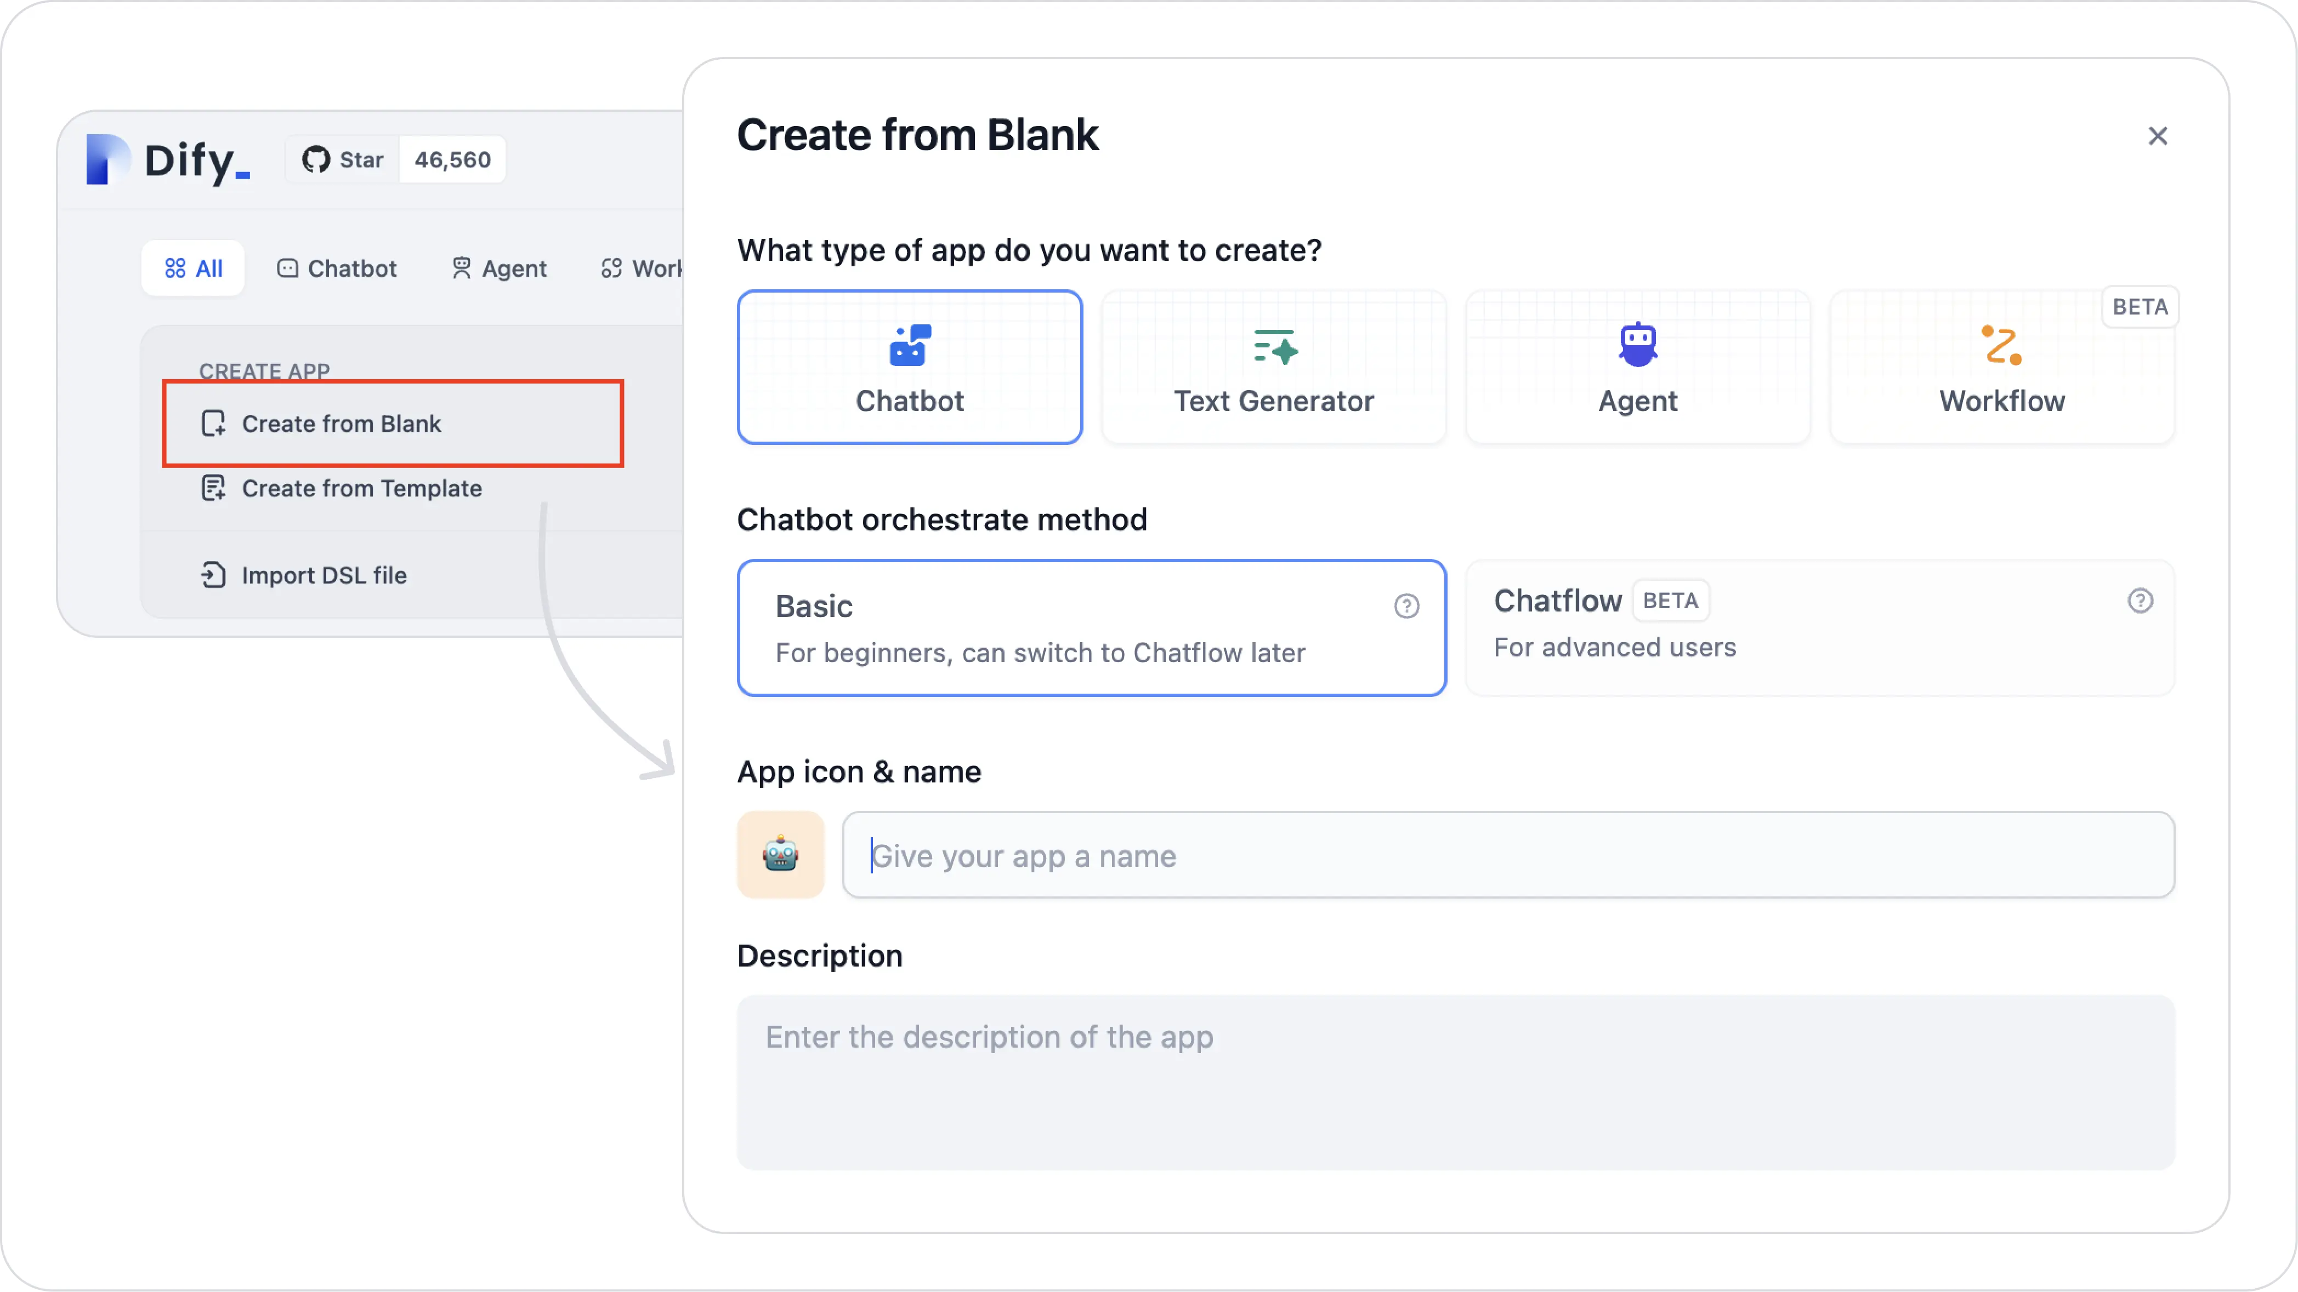
Task: Switch to the All tab
Action: click(192, 268)
